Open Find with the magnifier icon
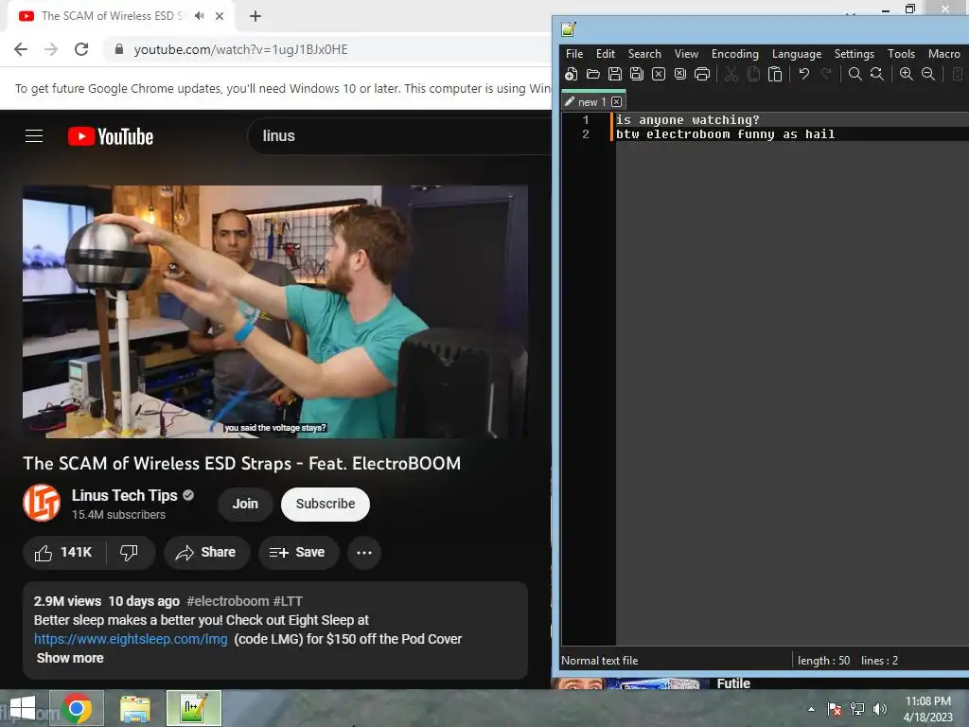The width and height of the screenshot is (969, 727). click(855, 74)
